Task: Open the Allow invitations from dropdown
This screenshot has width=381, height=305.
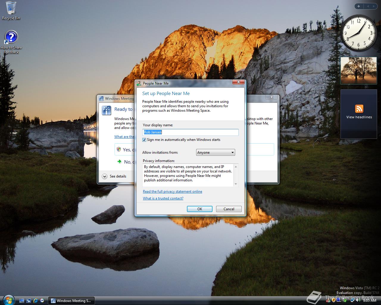Action: tap(216, 152)
